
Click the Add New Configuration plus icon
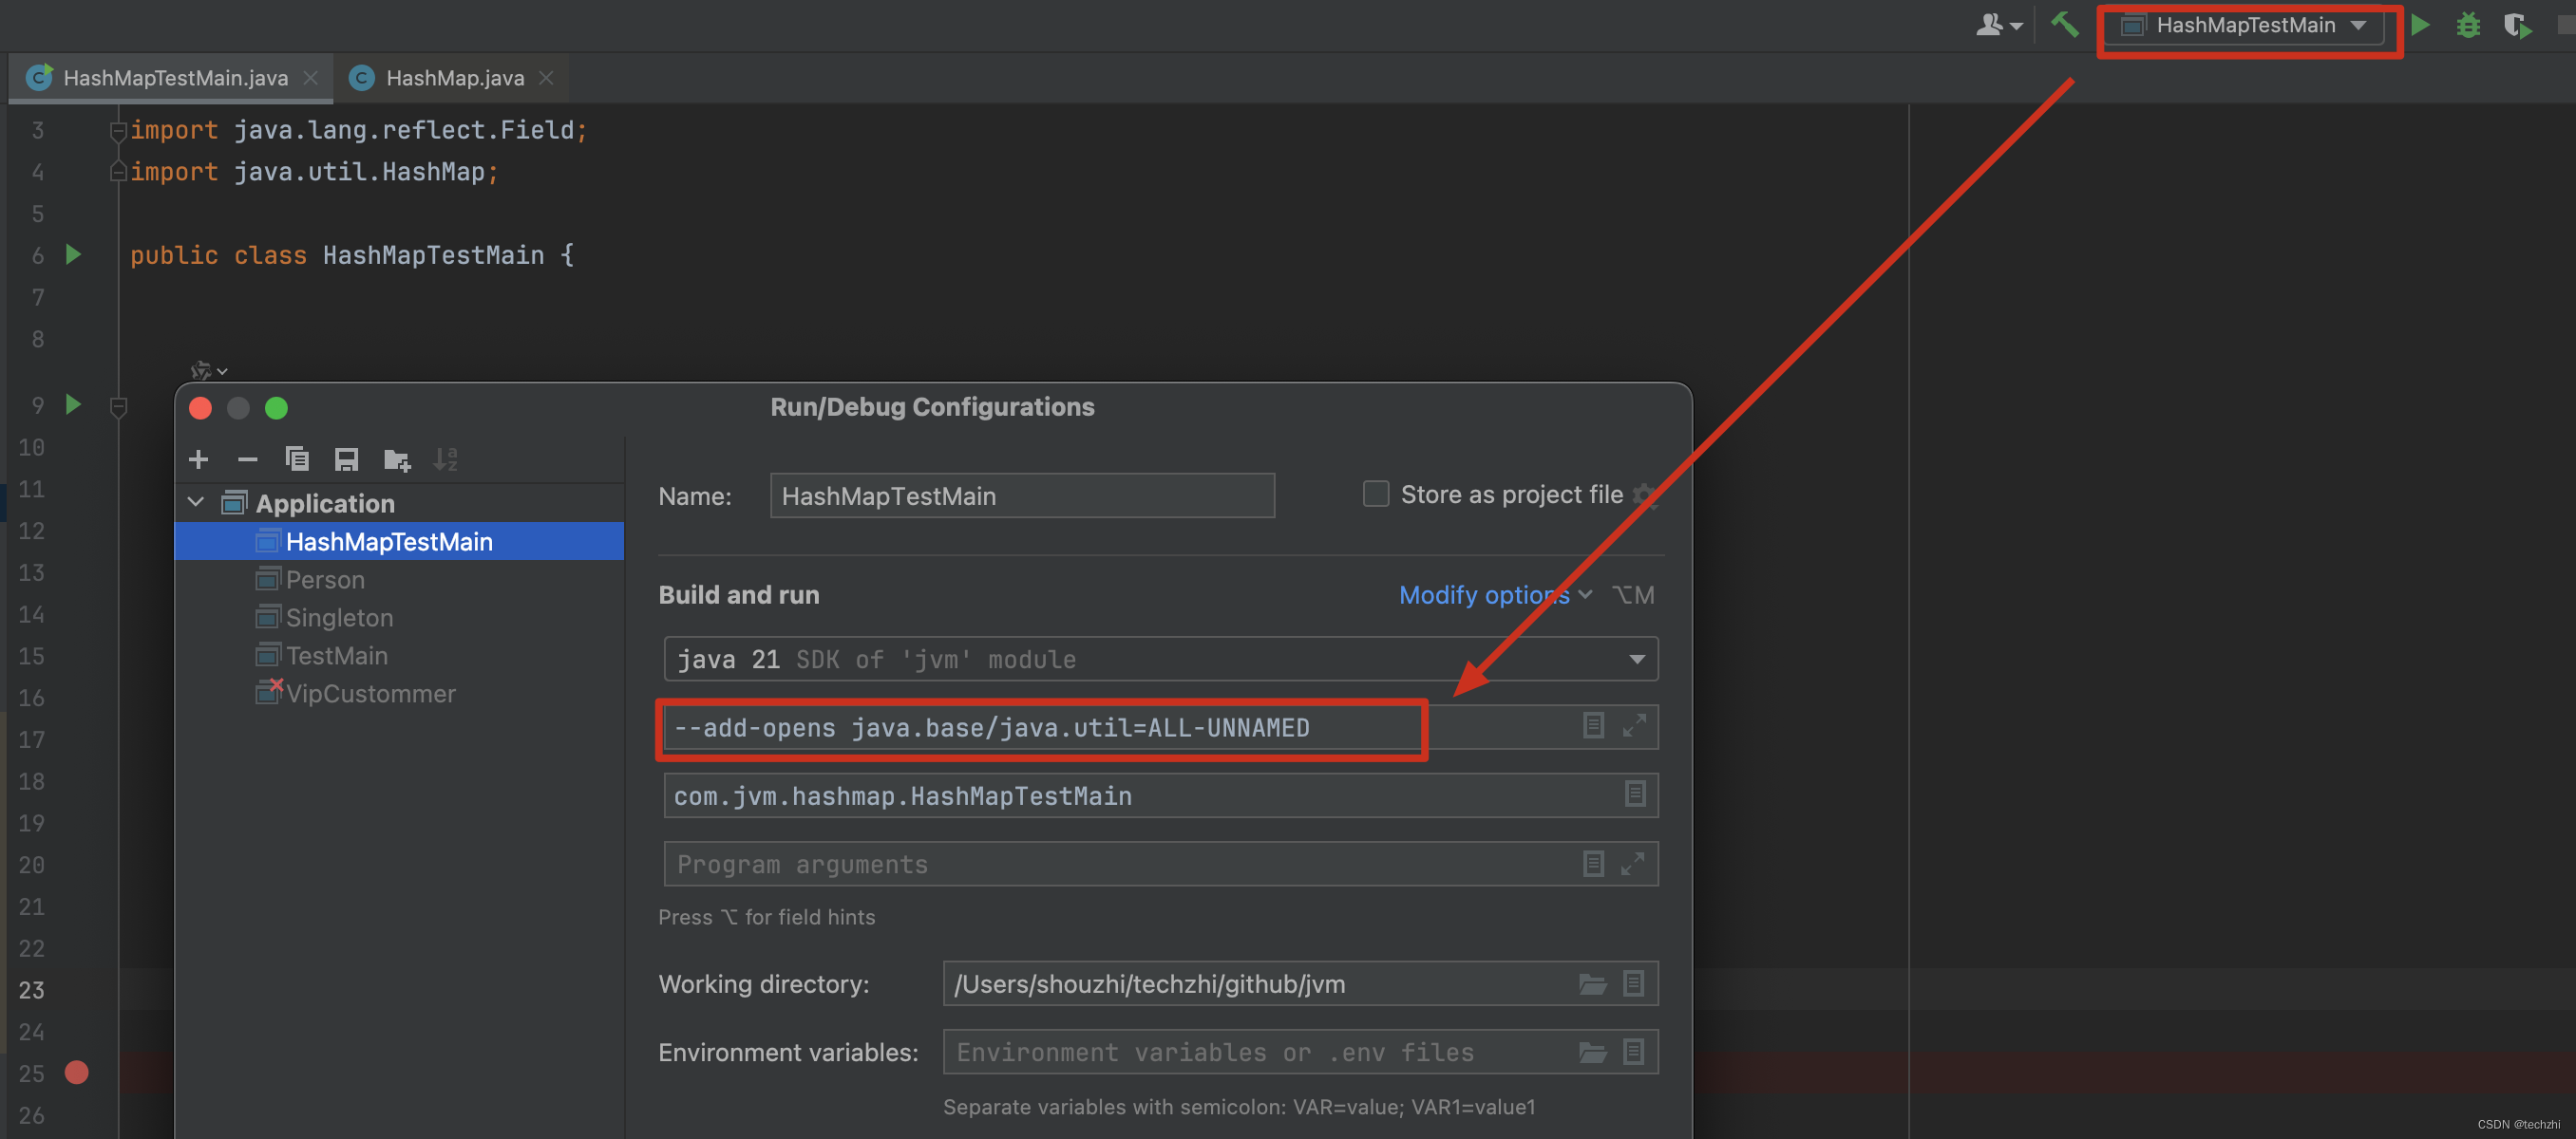(198, 459)
